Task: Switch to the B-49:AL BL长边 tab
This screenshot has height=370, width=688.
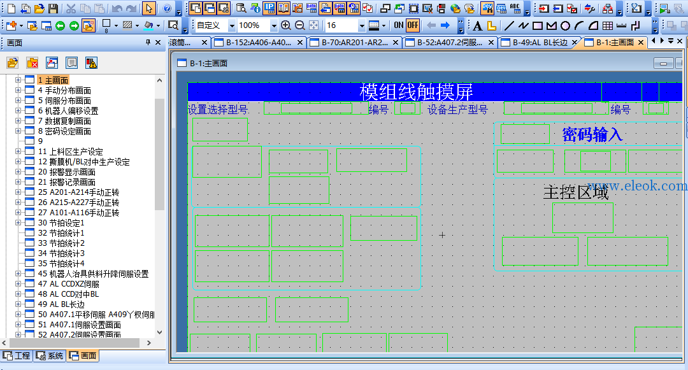Action: point(540,43)
